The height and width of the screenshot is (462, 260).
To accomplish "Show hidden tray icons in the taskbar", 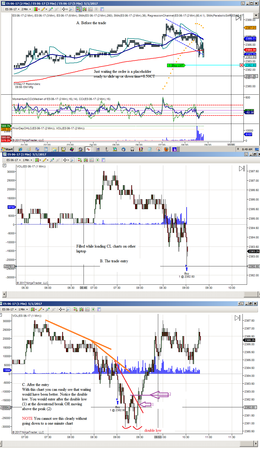I will [238, 149].
